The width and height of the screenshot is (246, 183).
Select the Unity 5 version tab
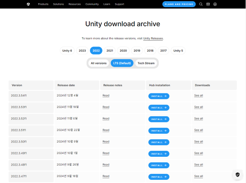click(178, 50)
